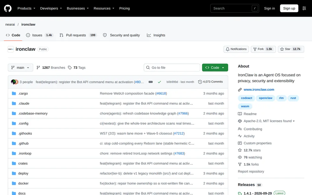Image resolution: width=312 pixels, height=195 pixels.
Task: Click the tag icon beside 73 Tags
Action: [x=70, y=68]
